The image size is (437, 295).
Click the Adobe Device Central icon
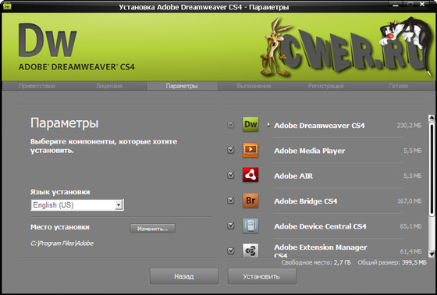pyautogui.click(x=250, y=226)
